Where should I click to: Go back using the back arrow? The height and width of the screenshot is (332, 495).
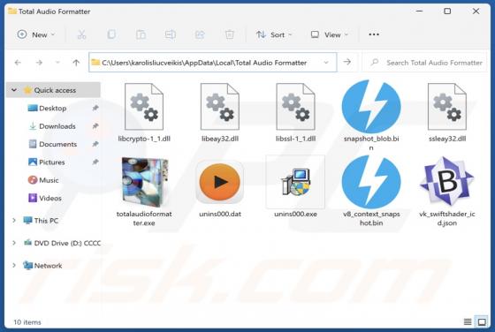click(x=18, y=63)
